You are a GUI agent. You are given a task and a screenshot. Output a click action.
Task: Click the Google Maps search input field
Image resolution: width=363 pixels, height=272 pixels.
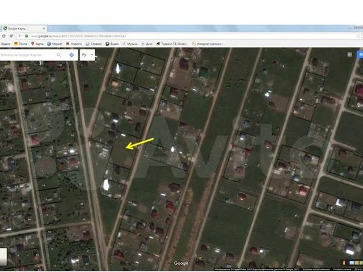click(27, 55)
